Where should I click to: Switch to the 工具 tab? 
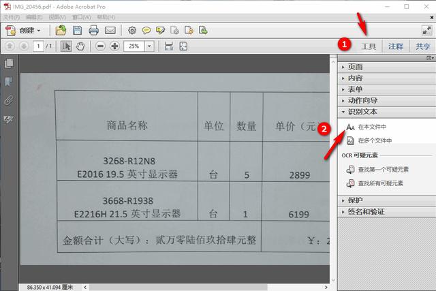coord(369,46)
